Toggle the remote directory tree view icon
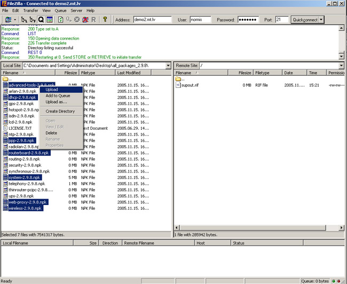This screenshot has width=347, height=284. 32,20
